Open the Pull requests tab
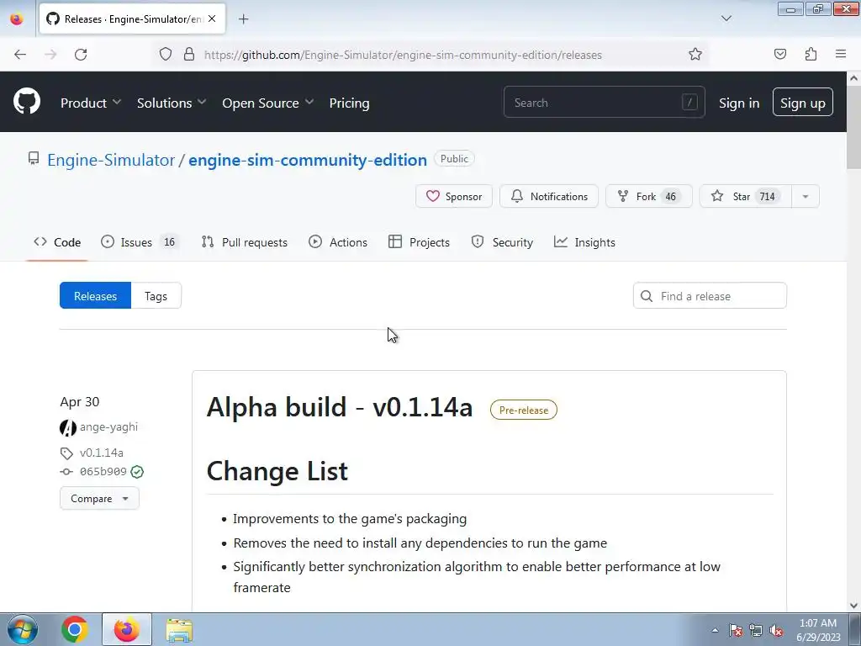 245,242
